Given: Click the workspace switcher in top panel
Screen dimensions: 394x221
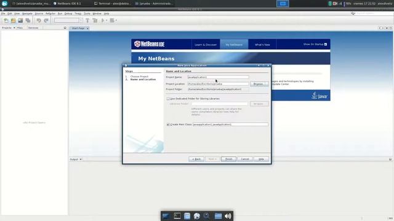Looking at the screenshot, I should click(x=283, y=4).
